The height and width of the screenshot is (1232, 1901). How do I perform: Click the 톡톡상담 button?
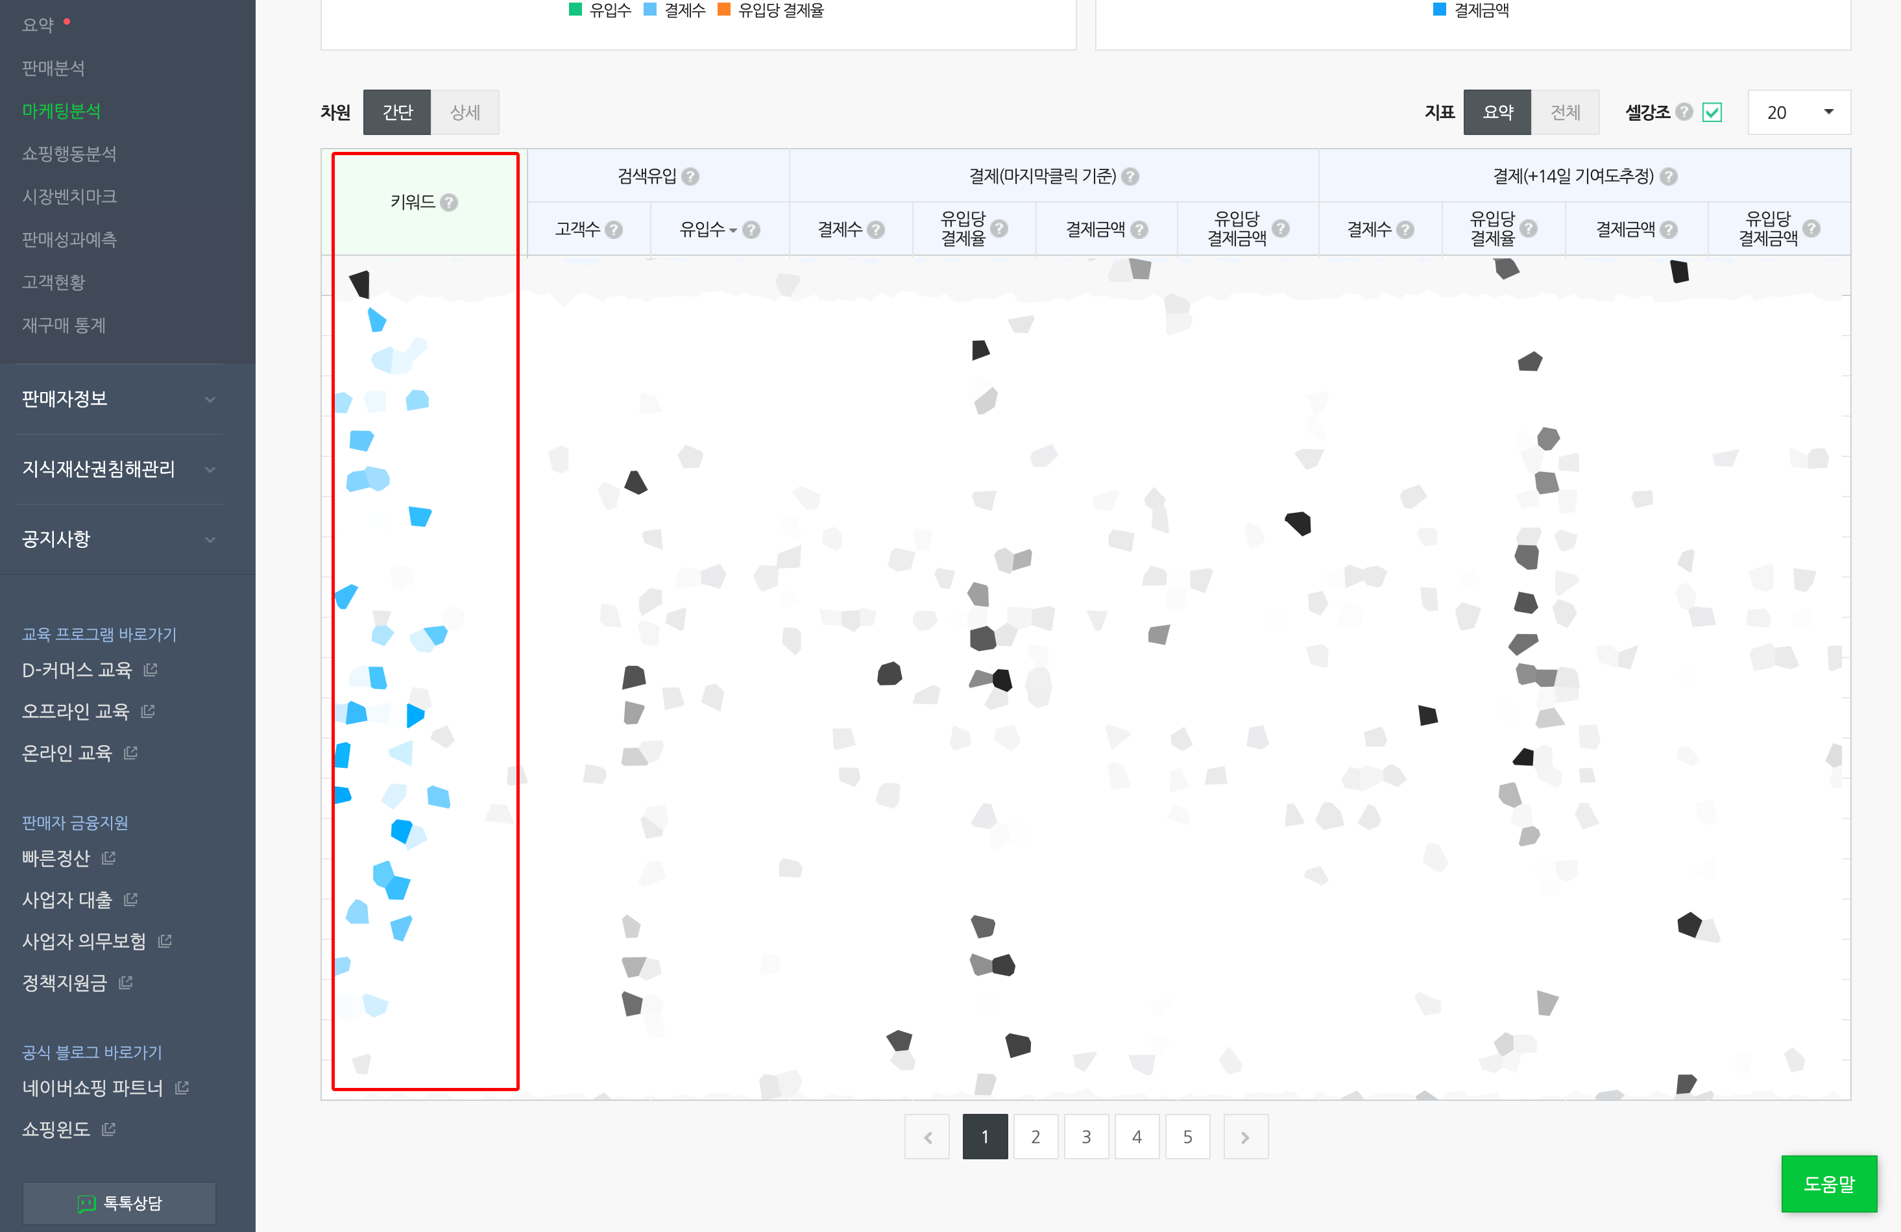click(x=120, y=1203)
